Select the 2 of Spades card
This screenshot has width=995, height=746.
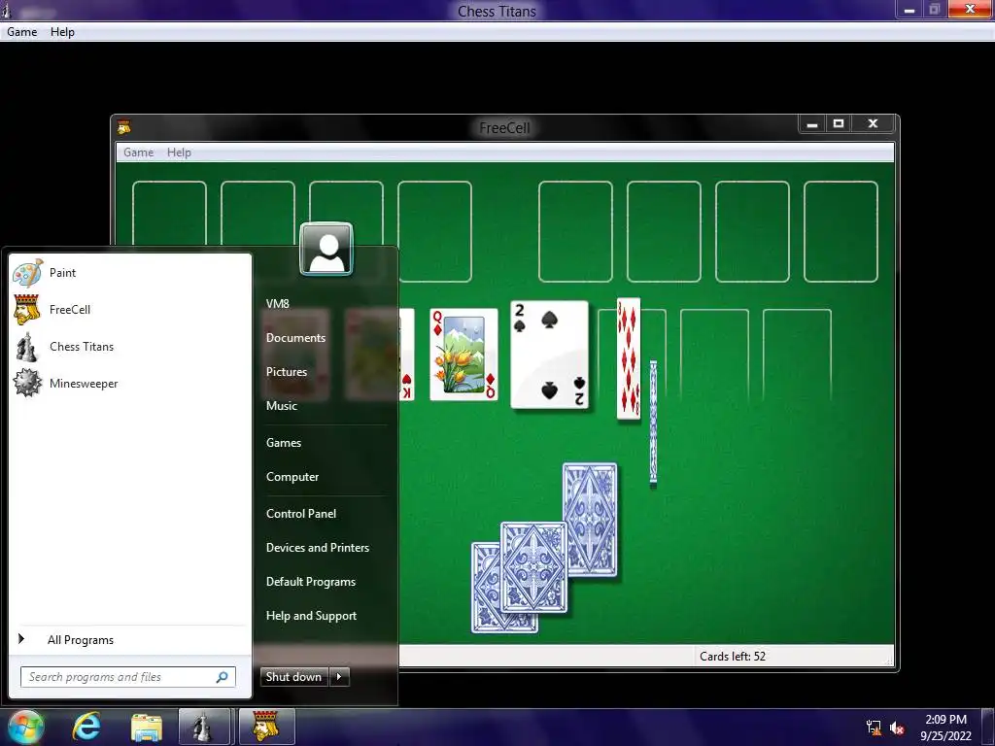click(550, 356)
